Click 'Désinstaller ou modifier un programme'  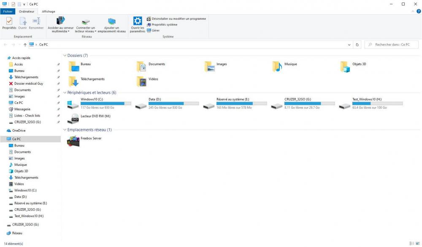tap(176, 19)
